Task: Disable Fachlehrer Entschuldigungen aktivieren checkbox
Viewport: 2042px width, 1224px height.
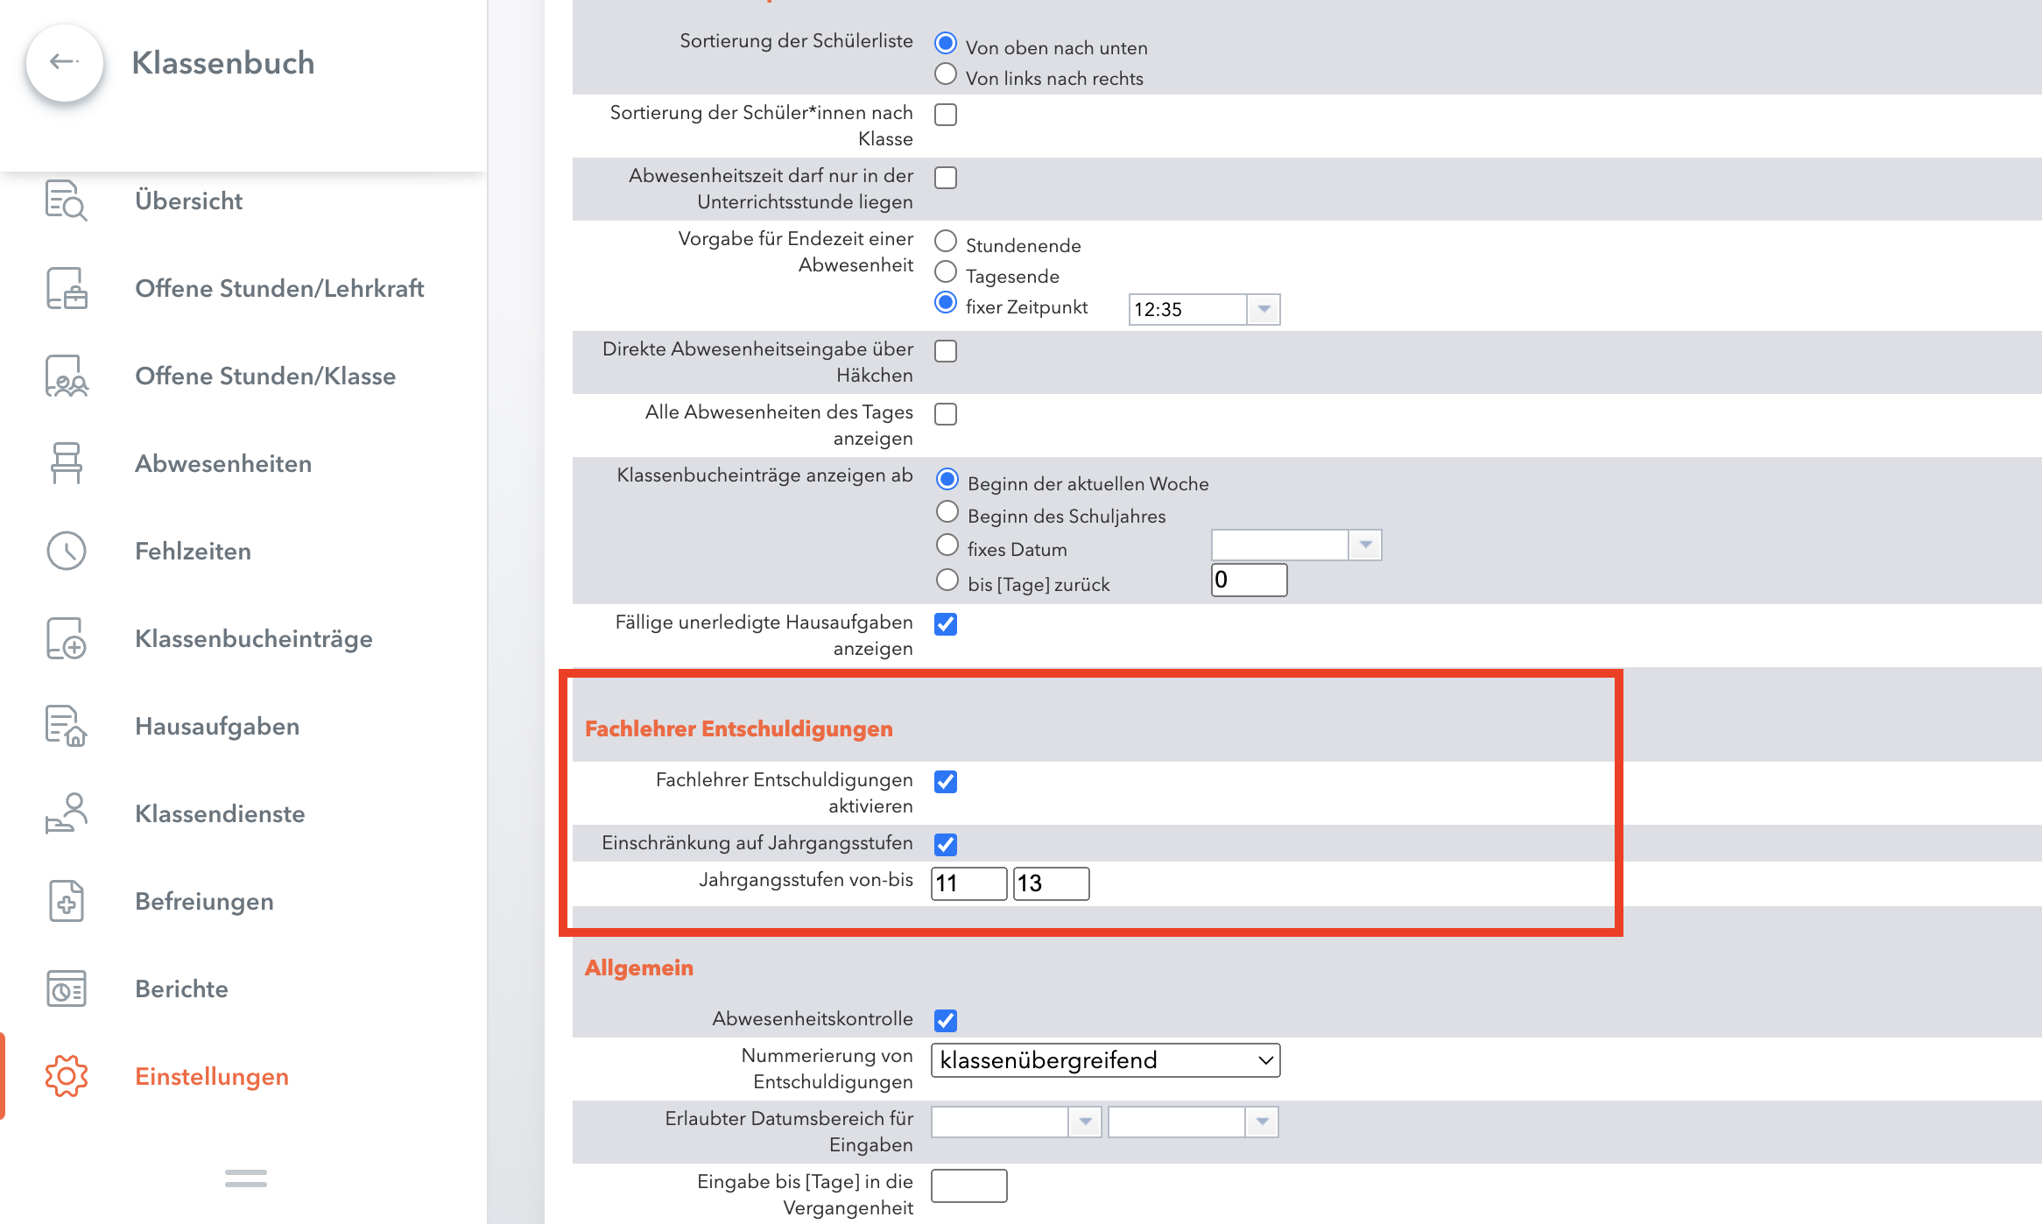Action: pos(946,781)
